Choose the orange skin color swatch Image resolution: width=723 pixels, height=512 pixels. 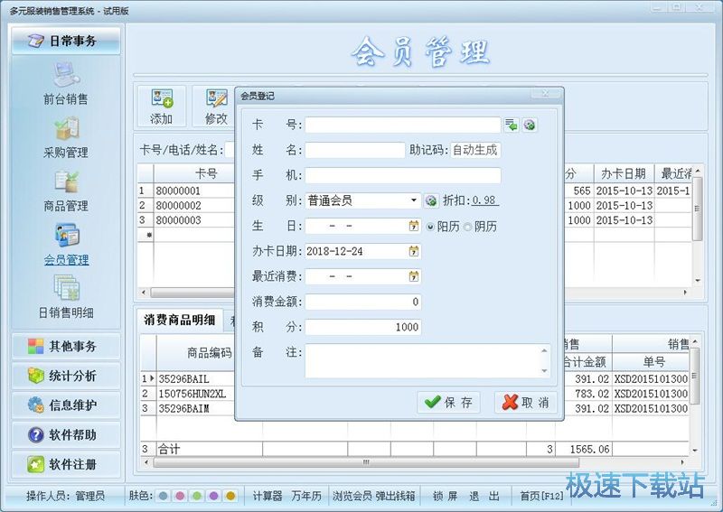(230, 496)
